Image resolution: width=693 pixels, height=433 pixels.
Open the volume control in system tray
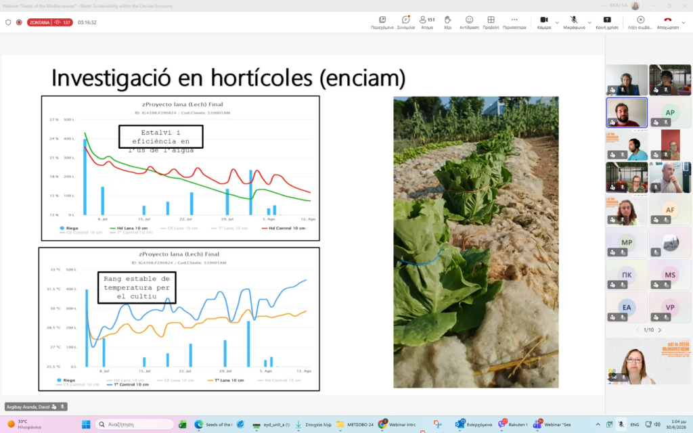pos(657,425)
